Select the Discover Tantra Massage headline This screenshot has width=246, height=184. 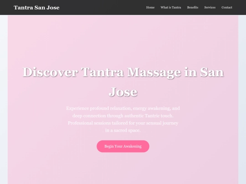123,82
